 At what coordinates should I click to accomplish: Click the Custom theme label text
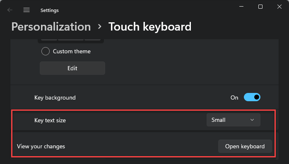click(72, 51)
